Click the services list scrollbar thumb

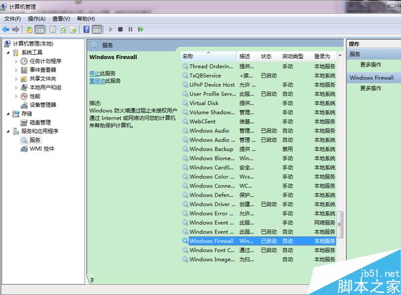(340, 225)
